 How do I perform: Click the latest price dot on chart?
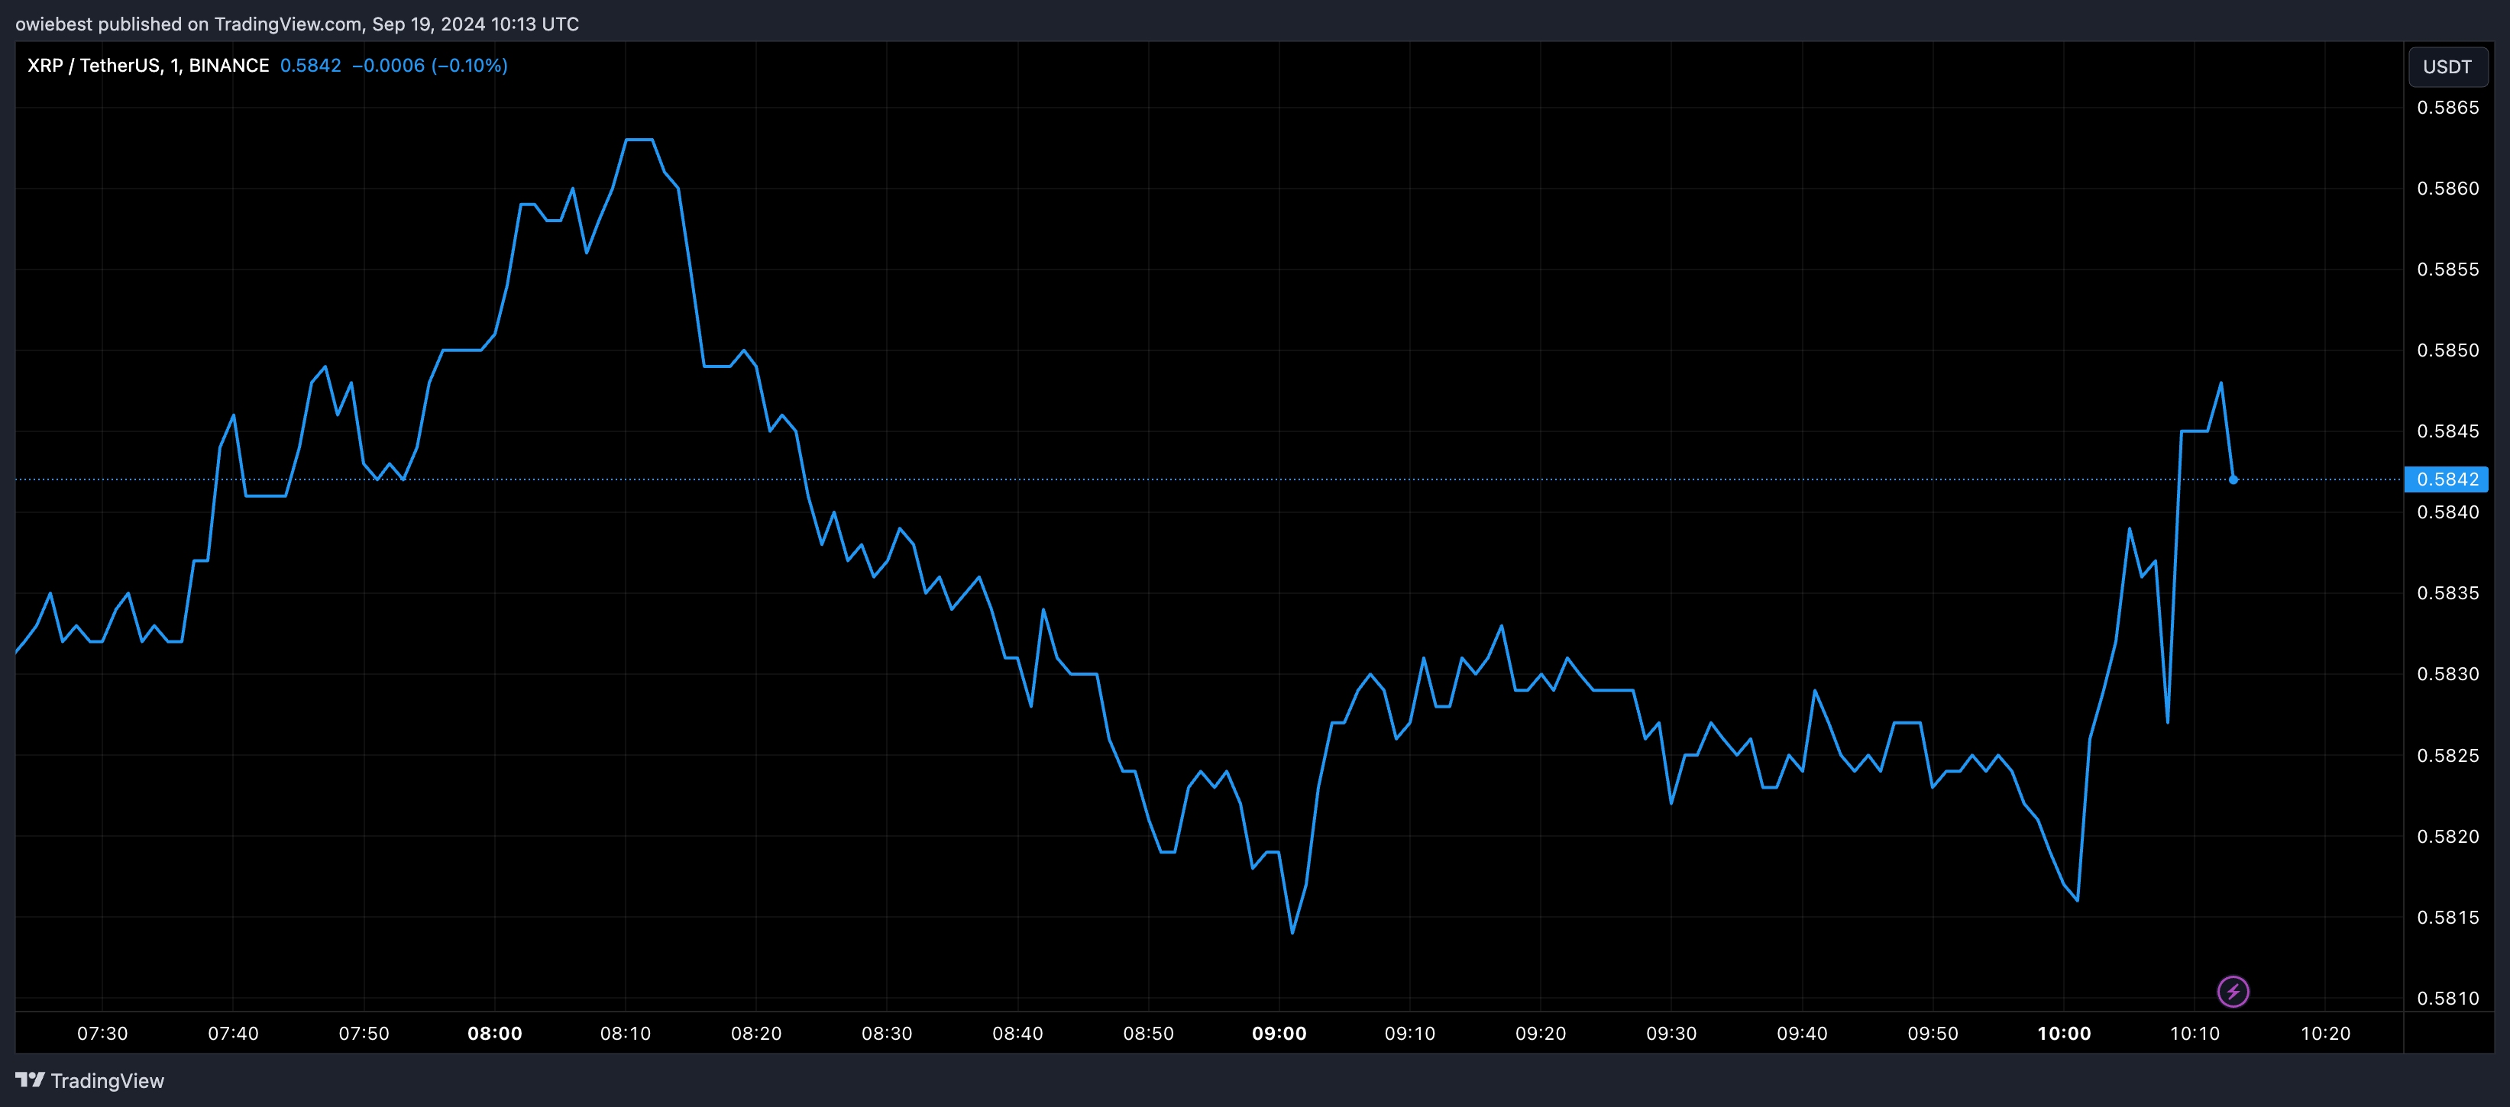[2233, 479]
